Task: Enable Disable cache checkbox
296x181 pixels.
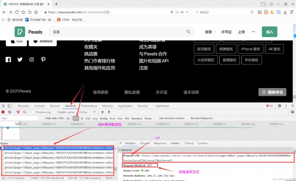Action: (55, 112)
